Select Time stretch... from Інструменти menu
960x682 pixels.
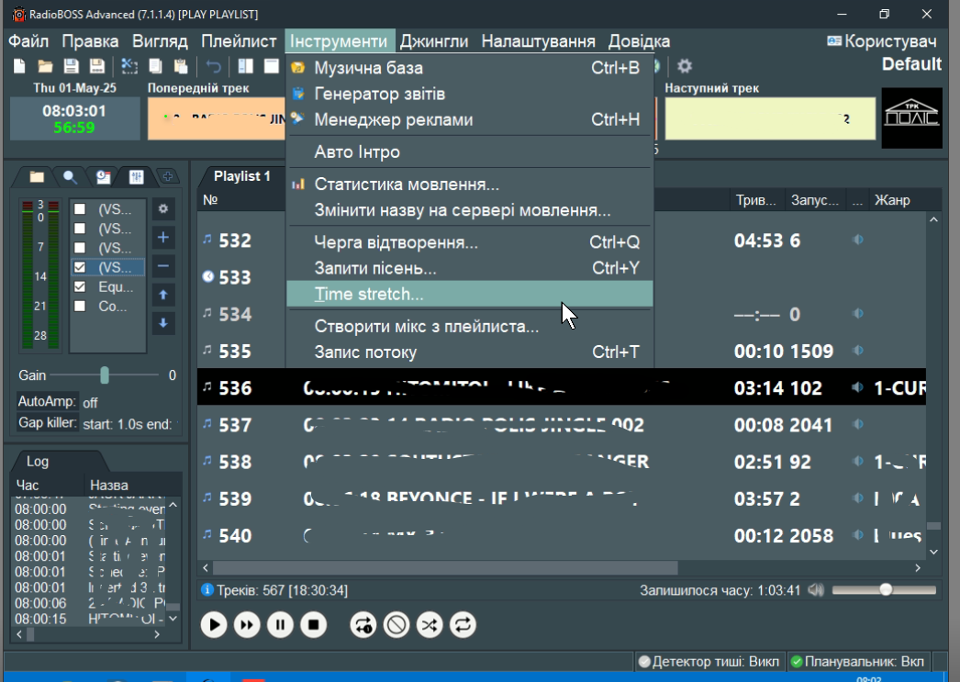470,294
